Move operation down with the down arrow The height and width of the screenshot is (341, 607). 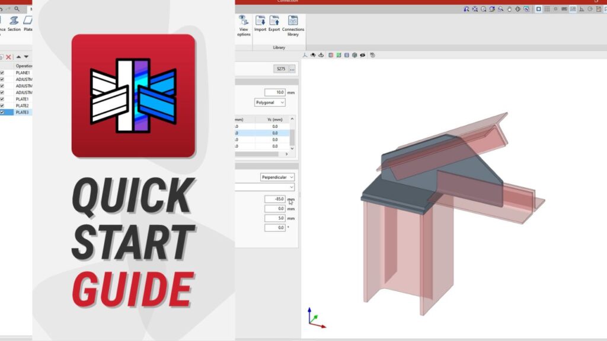click(x=26, y=57)
